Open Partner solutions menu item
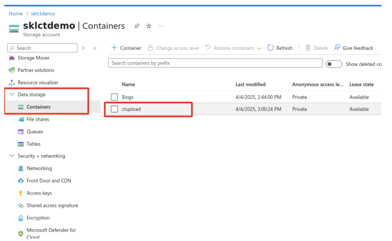 click(36, 70)
